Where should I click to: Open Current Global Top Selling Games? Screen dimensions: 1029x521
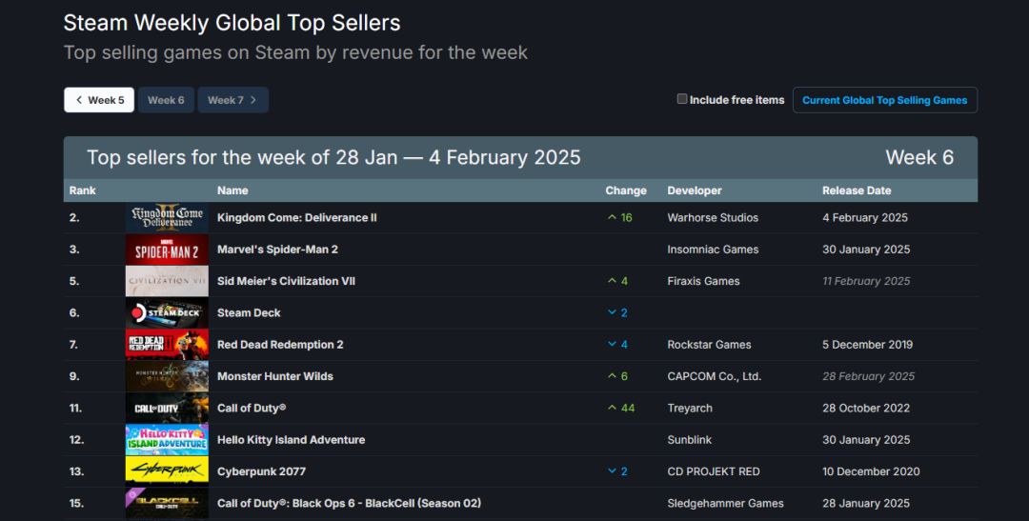point(884,100)
